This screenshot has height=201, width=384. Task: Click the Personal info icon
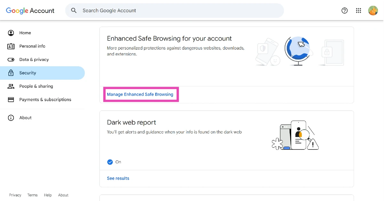11,46
